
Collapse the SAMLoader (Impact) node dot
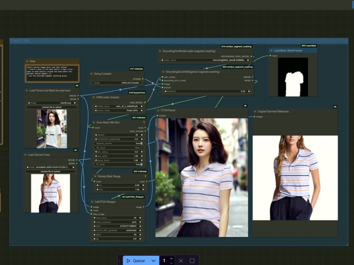coord(93,98)
